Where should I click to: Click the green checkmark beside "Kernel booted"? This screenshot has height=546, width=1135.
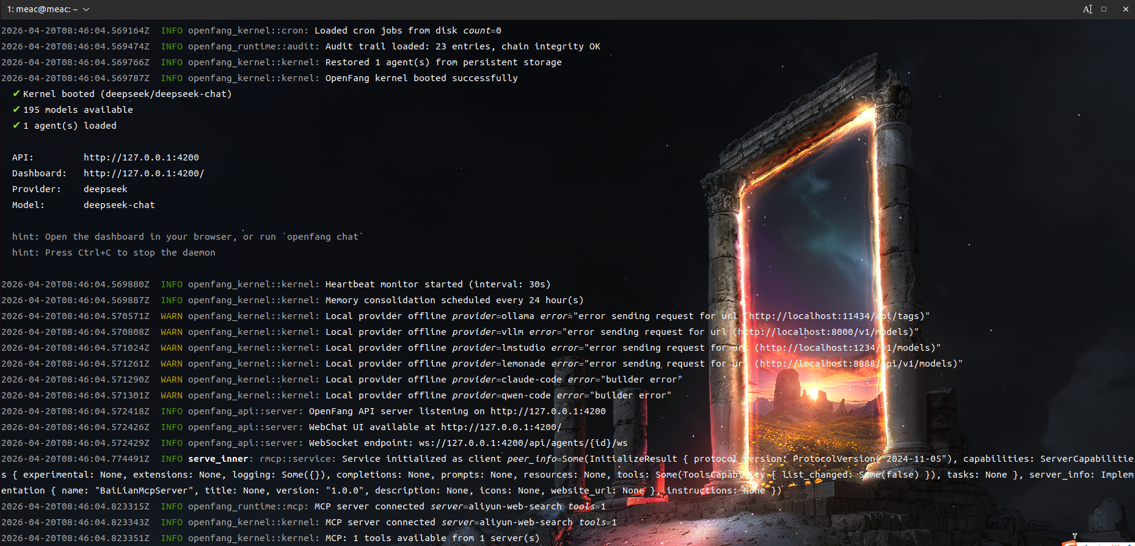point(16,93)
